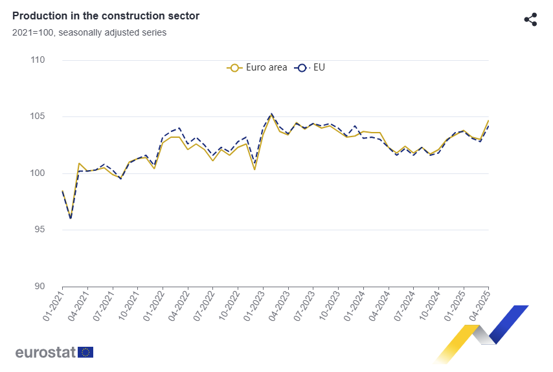Click the Euro area gold legend marker
This screenshot has height=372, width=553.
pos(234,67)
